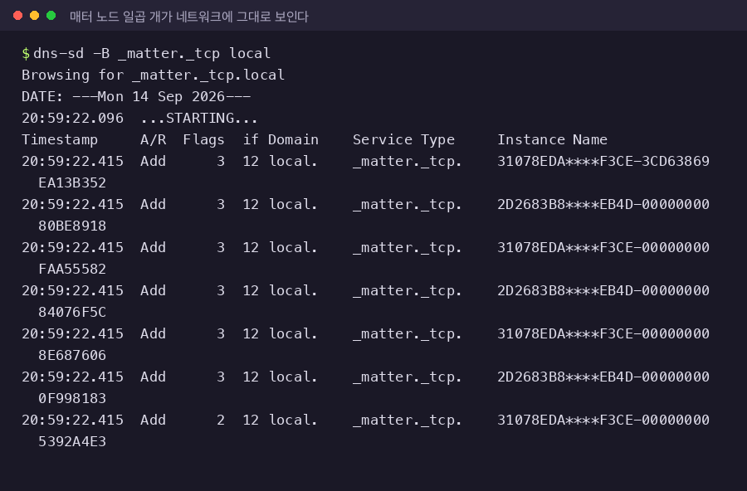Click the wrapped instance suffix 80BE8918

[72, 226]
